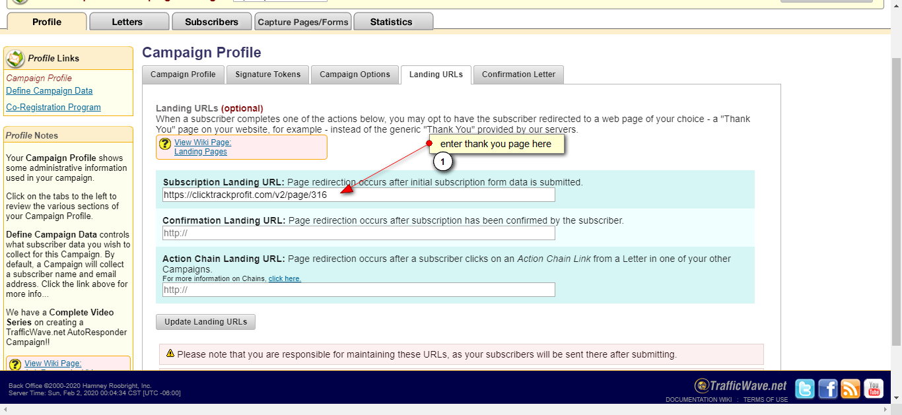Select the Confirmation Letter sub-tab
This screenshot has width=902, height=415.
click(518, 75)
